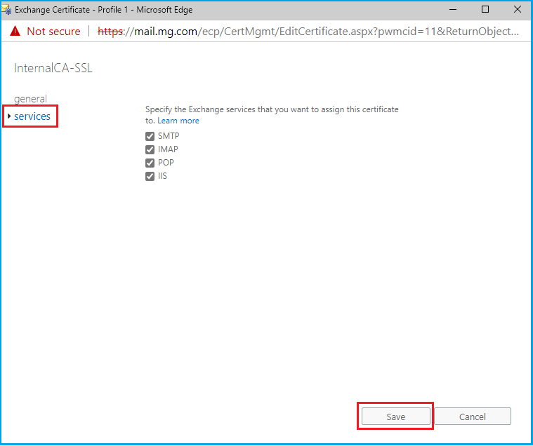Uncheck the SMTP service checkbox

[x=150, y=136]
